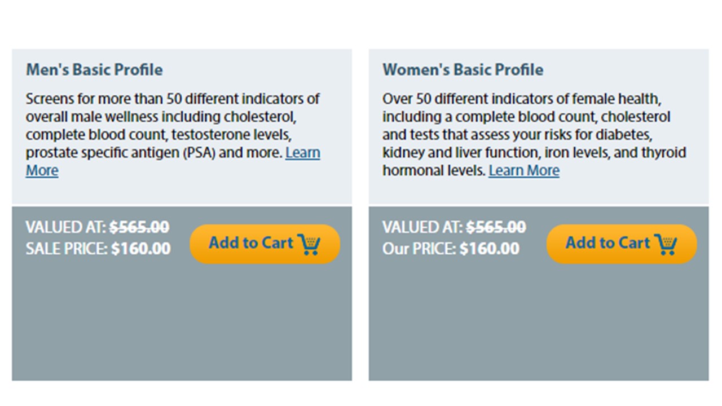Screen dimensions: 722x406
Task: Select the Women's Basic Profile heading
Action: click(x=463, y=70)
